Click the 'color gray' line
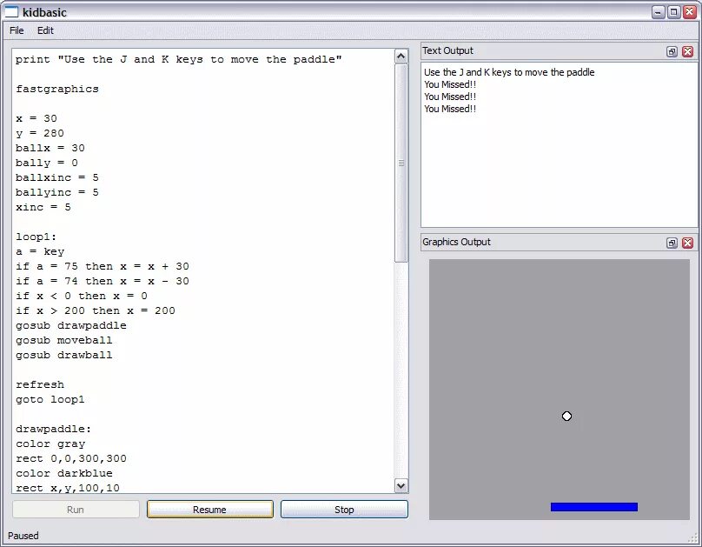This screenshot has width=702, height=547. click(50, 444)
